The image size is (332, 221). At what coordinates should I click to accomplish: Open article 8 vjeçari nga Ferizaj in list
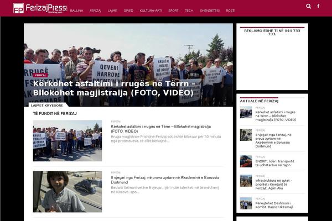click(165, 180)
